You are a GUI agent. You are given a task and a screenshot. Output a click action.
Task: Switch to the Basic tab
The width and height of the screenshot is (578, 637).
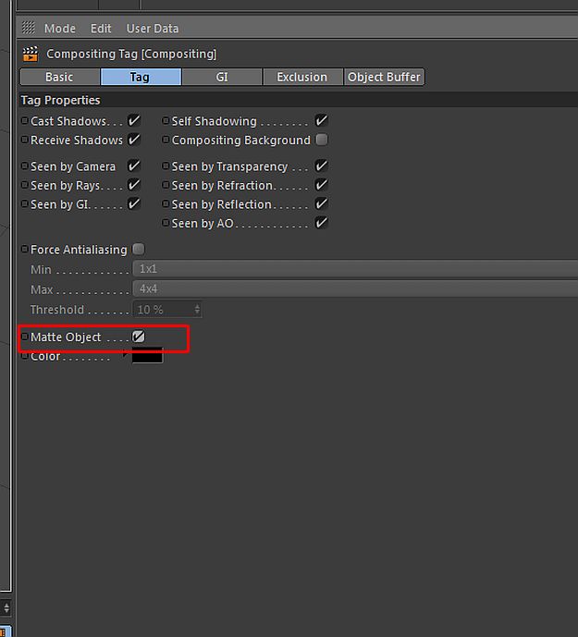coord(59,77)
